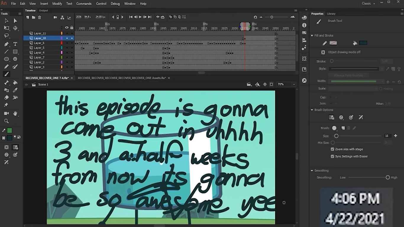Play the timeline animation

point(140,17)
